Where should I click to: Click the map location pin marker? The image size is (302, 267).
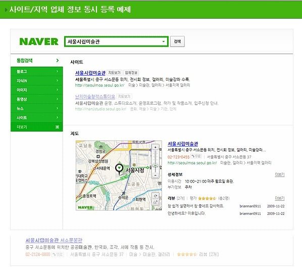click(119, 169)
